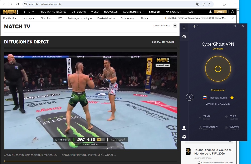Open DIFFUSIONS menu item
The height and width of the screenshot is (164, 251).
tap(79, 12)
